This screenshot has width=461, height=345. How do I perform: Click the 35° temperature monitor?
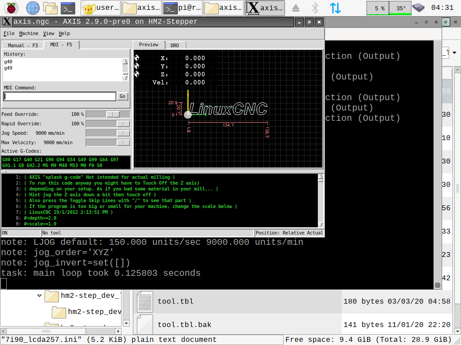400,8
